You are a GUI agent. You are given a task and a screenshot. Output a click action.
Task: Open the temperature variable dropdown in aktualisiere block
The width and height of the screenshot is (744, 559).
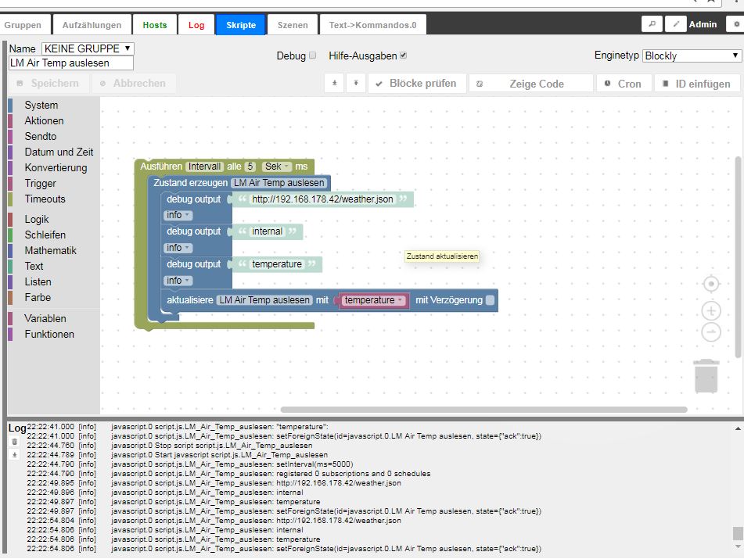coord(373,300)
